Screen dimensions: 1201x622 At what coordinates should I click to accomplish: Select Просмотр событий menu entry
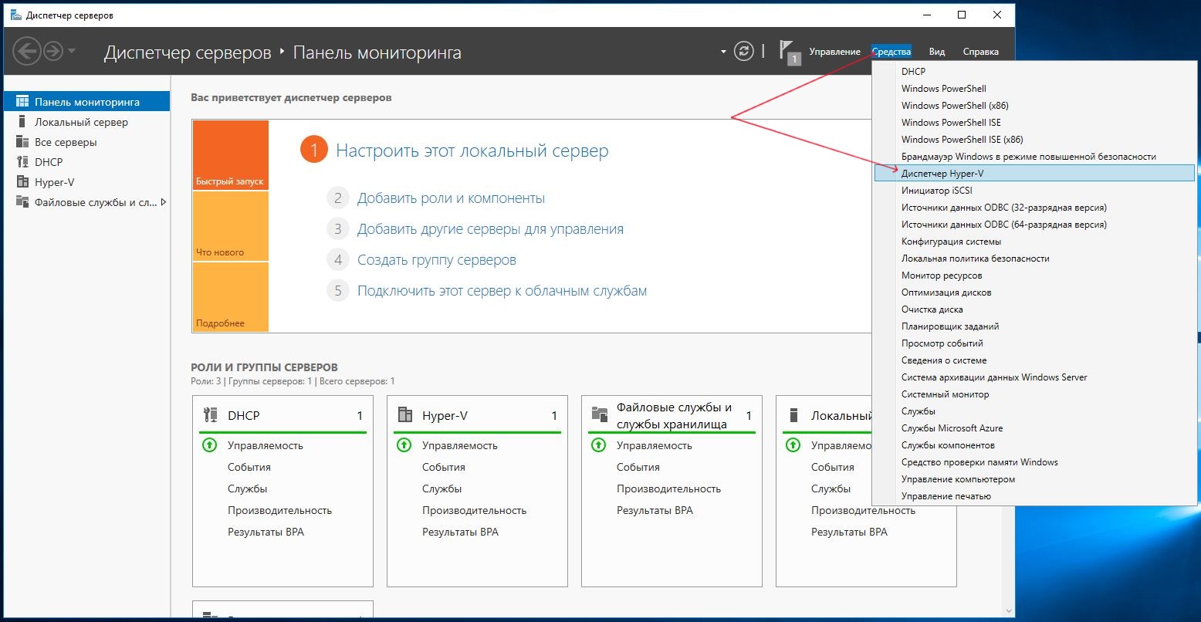942,343
